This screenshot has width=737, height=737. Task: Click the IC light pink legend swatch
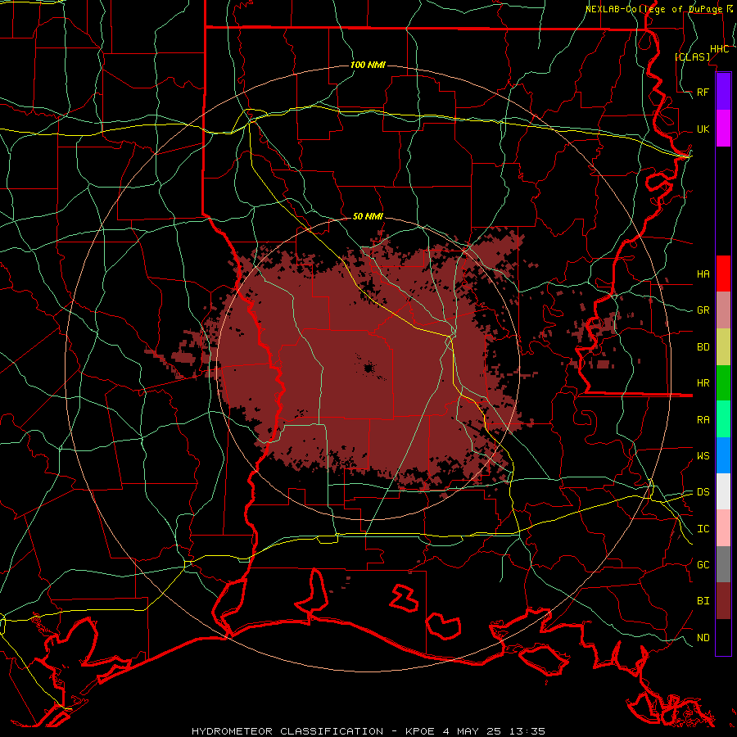click(x=723, y=528)
